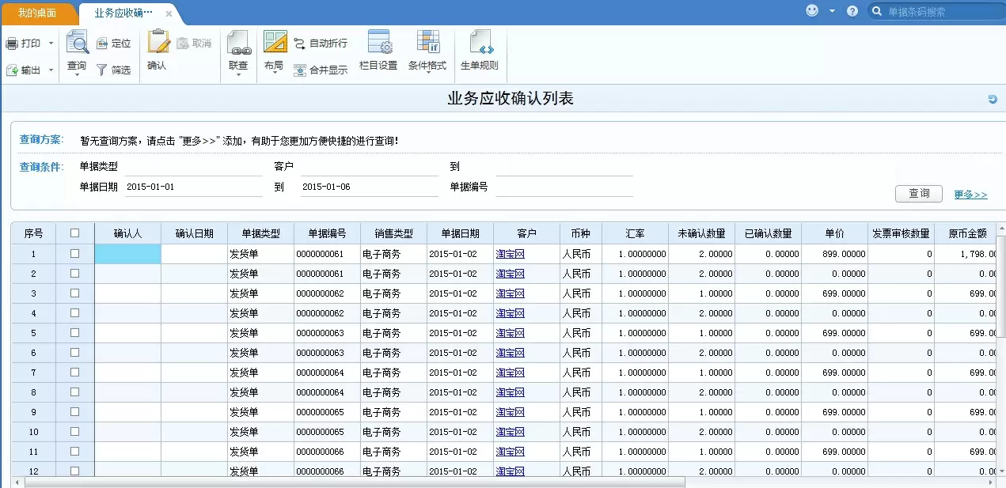1006x488 pixels.
Task: Open 淘宝网 link in row 11
Action: pos(511,452)
